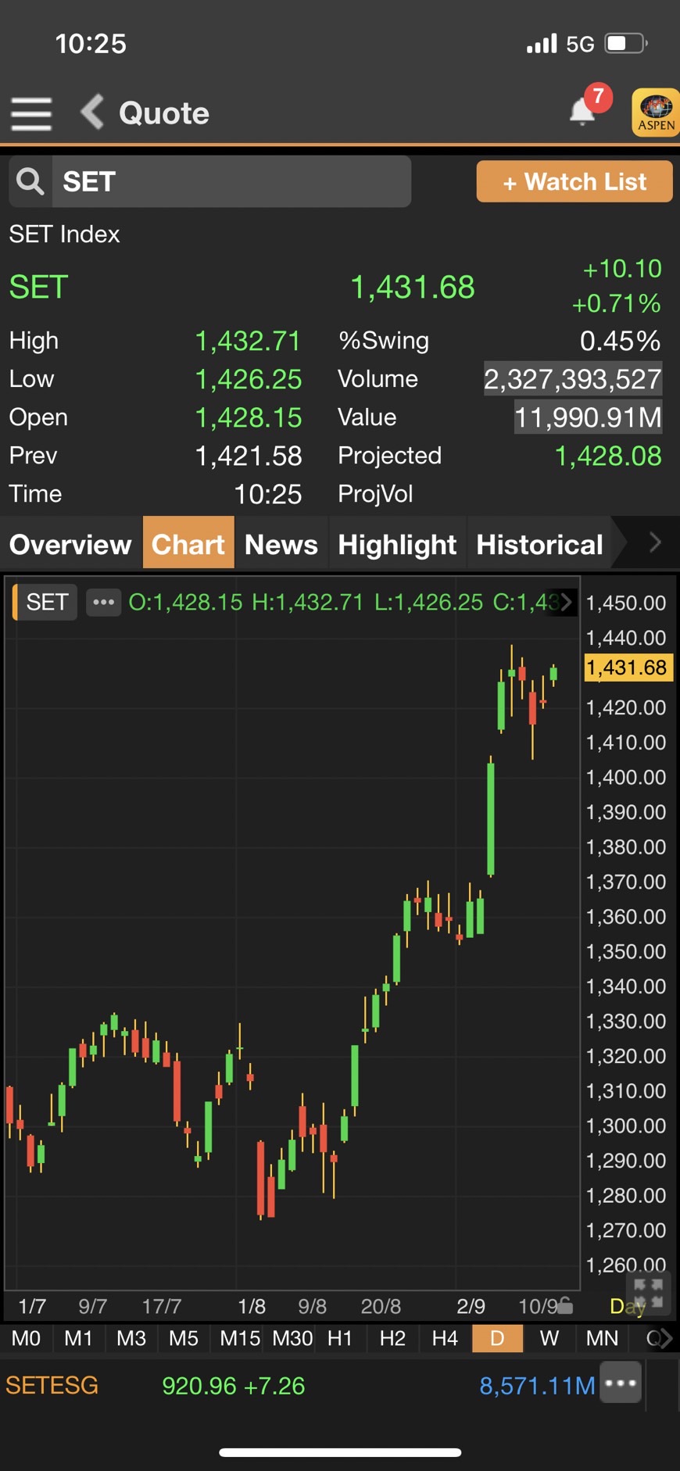Screen dimensions: 680x1471
Task: Select the M5 timeframe
Action: (x=184, y=1338)
